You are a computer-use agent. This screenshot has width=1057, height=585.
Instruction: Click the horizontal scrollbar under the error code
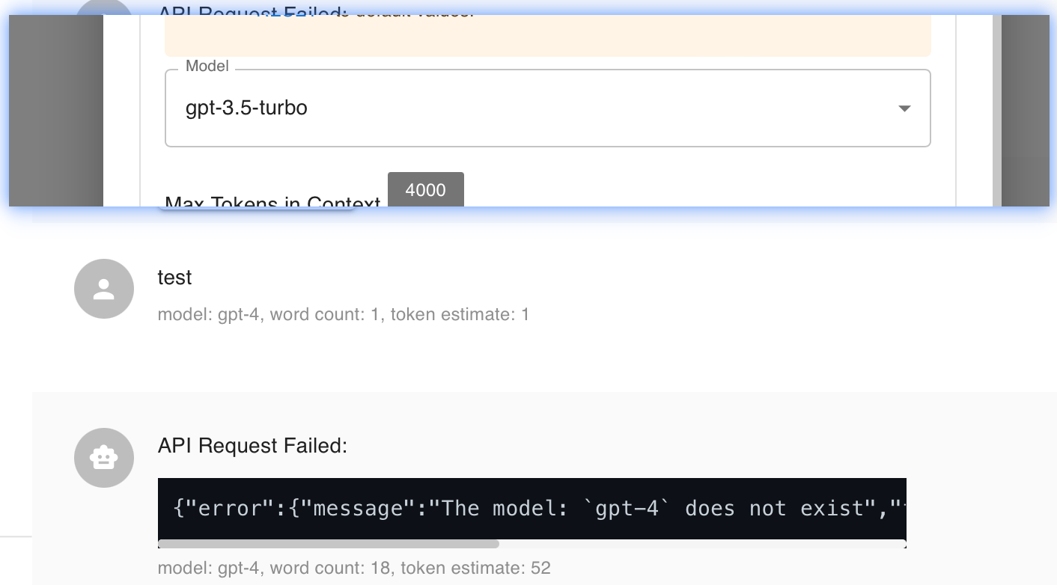coord(329,544)
